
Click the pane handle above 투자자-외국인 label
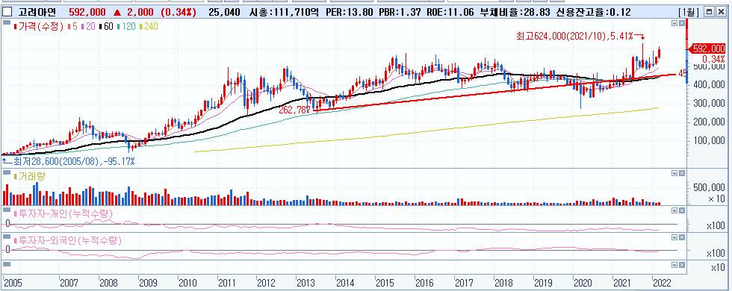[x=7, y=237]
